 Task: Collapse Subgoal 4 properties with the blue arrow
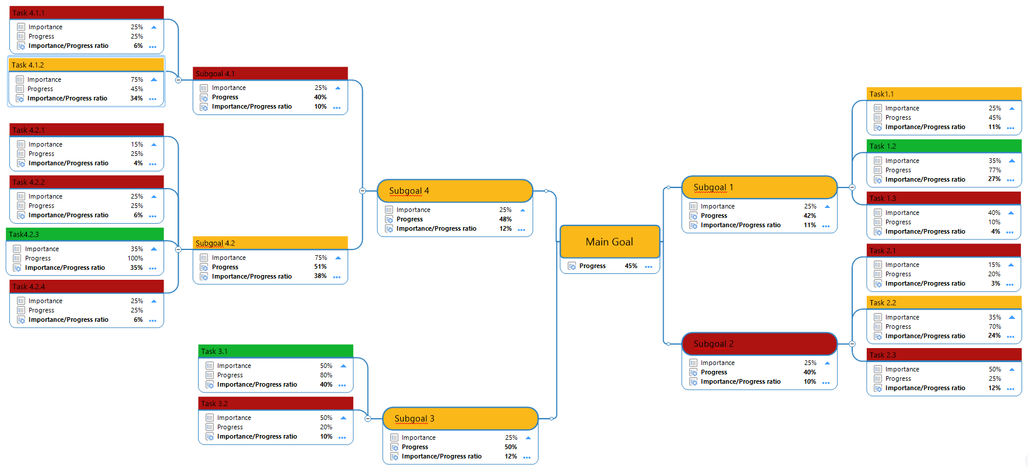(x=523, y=210)
